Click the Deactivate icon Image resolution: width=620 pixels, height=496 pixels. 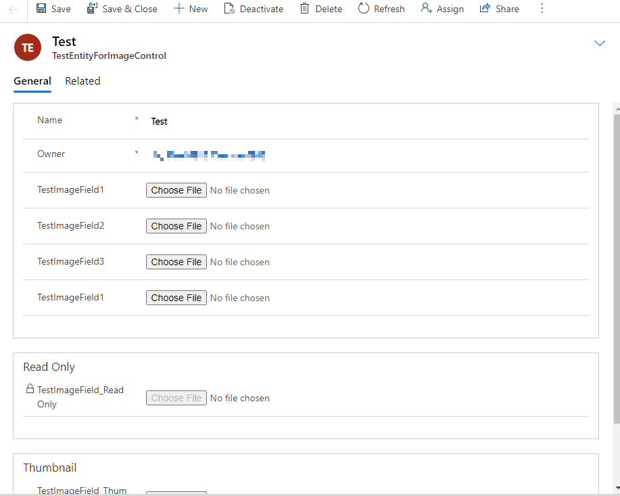229,9
